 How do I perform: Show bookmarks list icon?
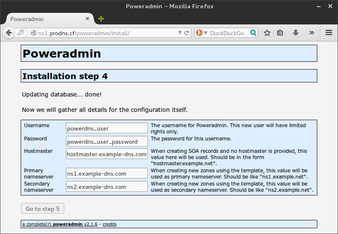pos(280,33)
